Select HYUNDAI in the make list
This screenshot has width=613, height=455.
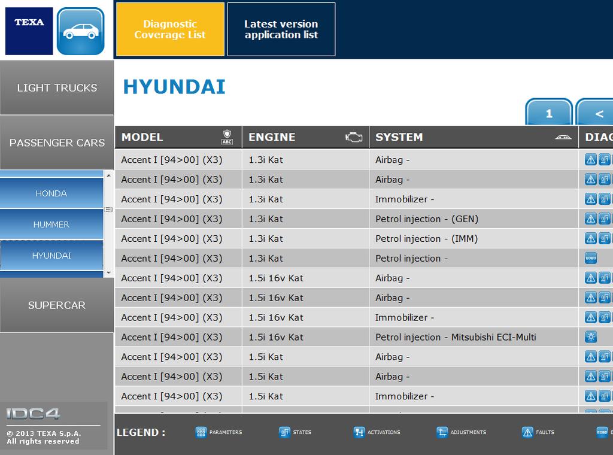pos(51,255)
